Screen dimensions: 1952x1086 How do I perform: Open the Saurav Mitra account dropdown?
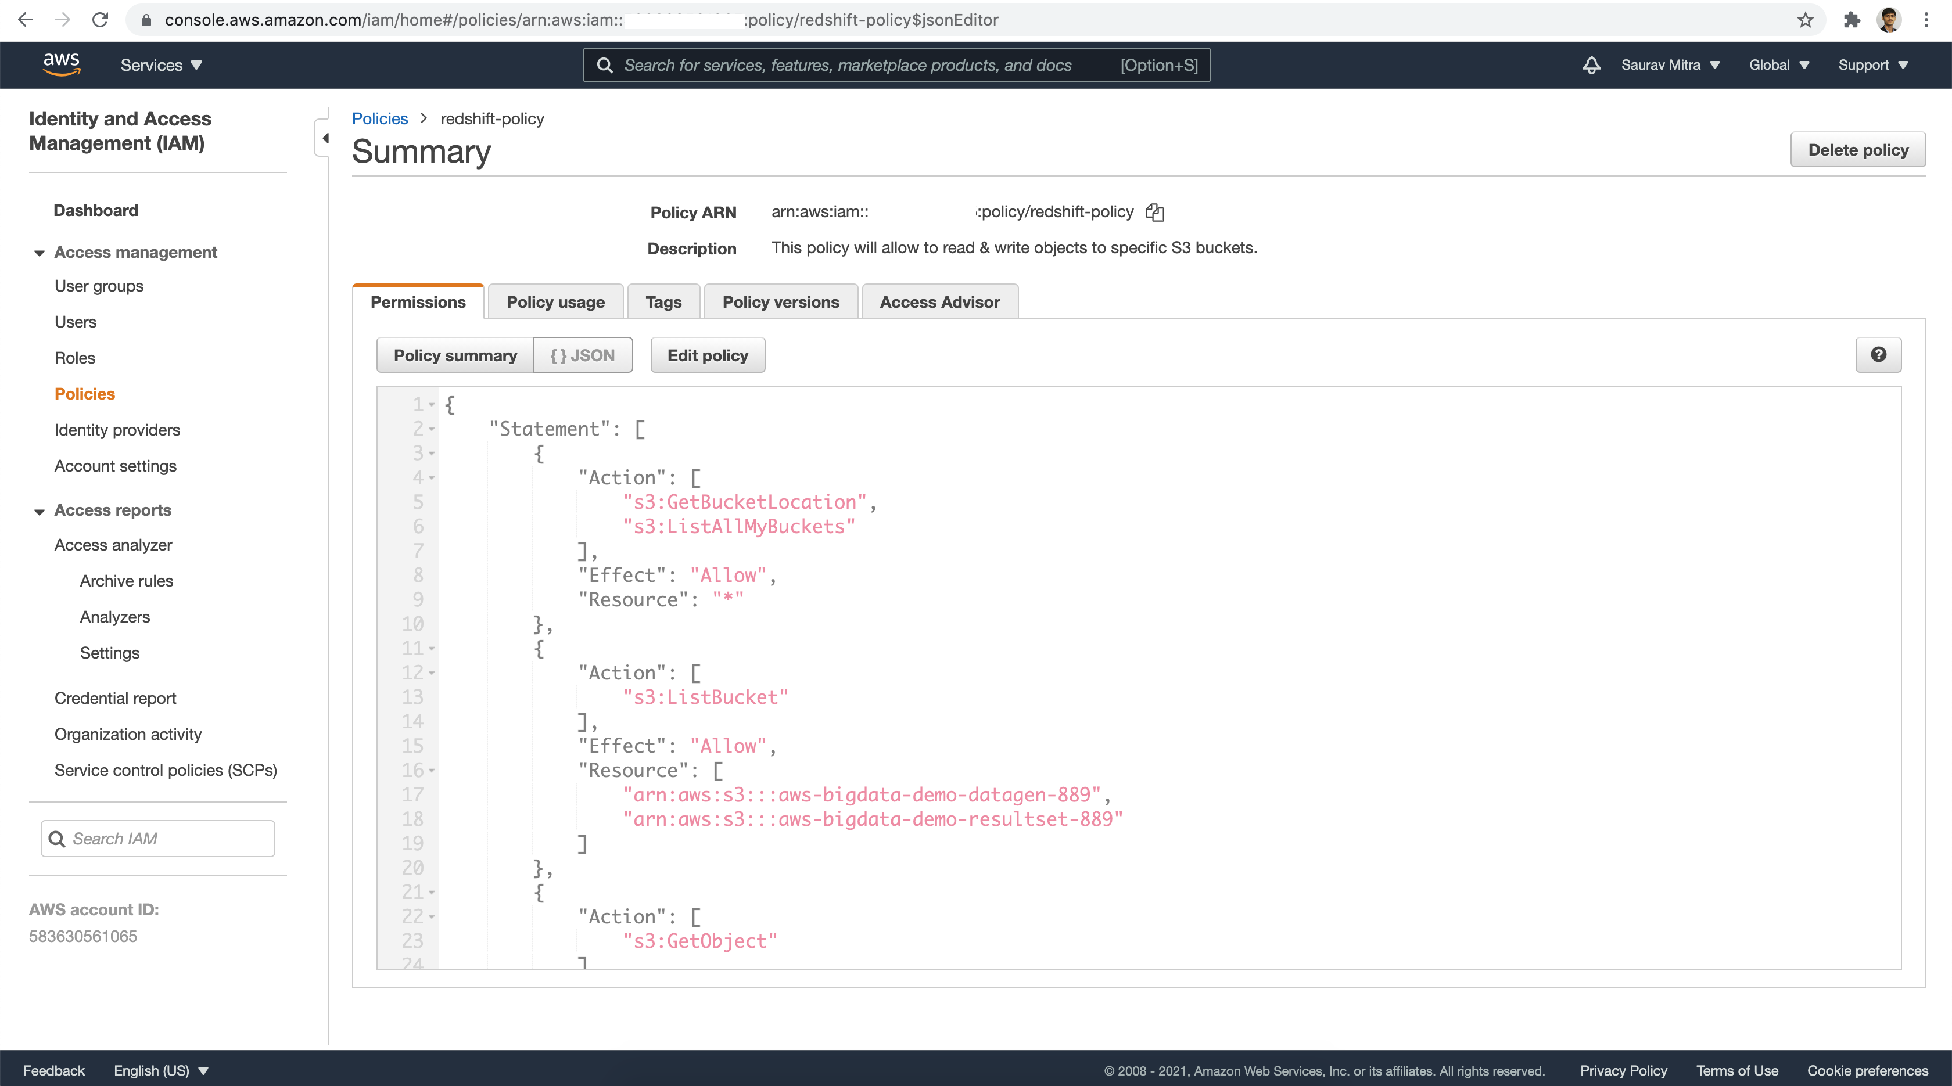tap(1670, 65)
